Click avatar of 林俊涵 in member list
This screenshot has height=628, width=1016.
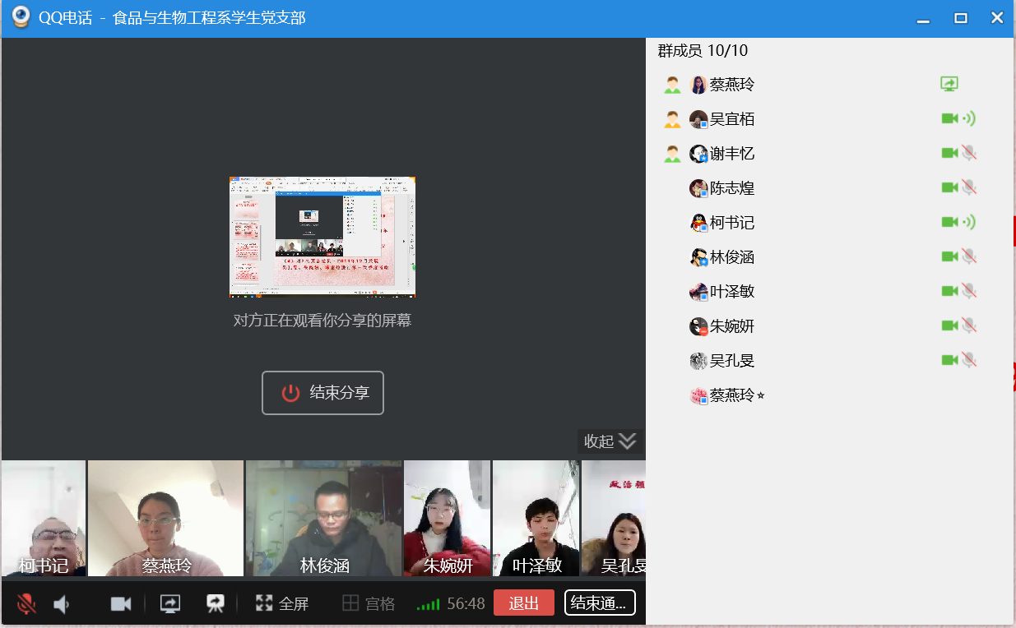point(698,257)
